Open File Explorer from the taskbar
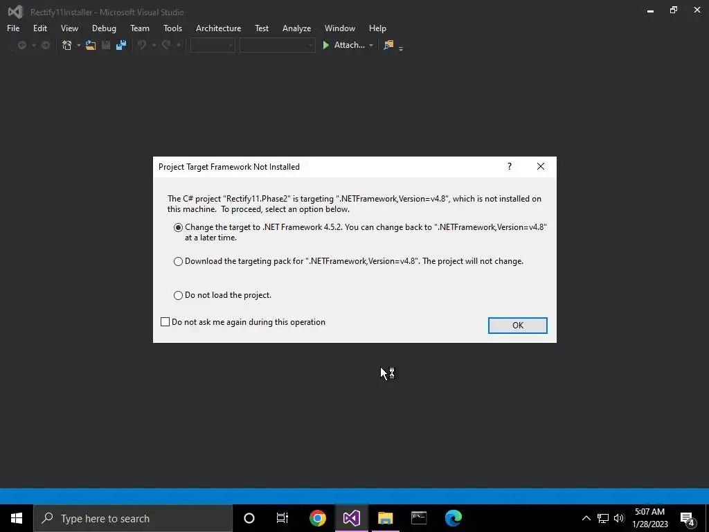709x532 pixels. tap(385, 518)
